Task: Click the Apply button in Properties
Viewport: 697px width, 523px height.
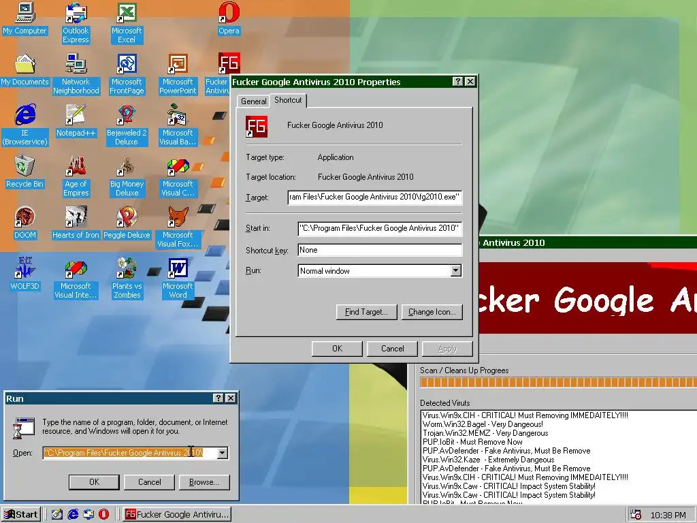Action: (x=447, y=349)
